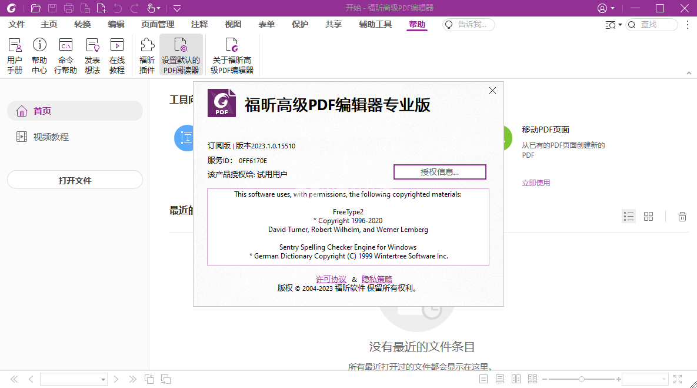Go to the next page arrow

pos(116,379)
